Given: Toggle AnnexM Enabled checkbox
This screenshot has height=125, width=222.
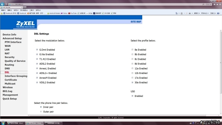Looking at the screenshot, I should tap(37, 78).
